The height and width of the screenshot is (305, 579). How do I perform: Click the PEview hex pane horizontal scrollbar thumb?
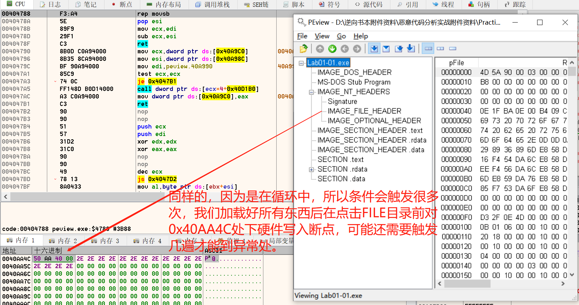[x=467, y=284]
